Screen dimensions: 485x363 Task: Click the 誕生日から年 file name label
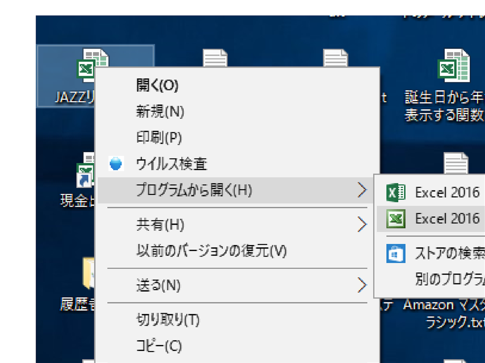[445, 106]
